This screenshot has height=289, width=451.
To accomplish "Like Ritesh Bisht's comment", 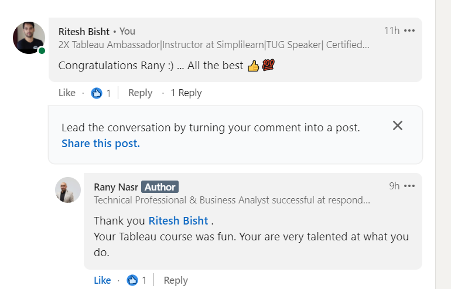I will coord(67,93).
